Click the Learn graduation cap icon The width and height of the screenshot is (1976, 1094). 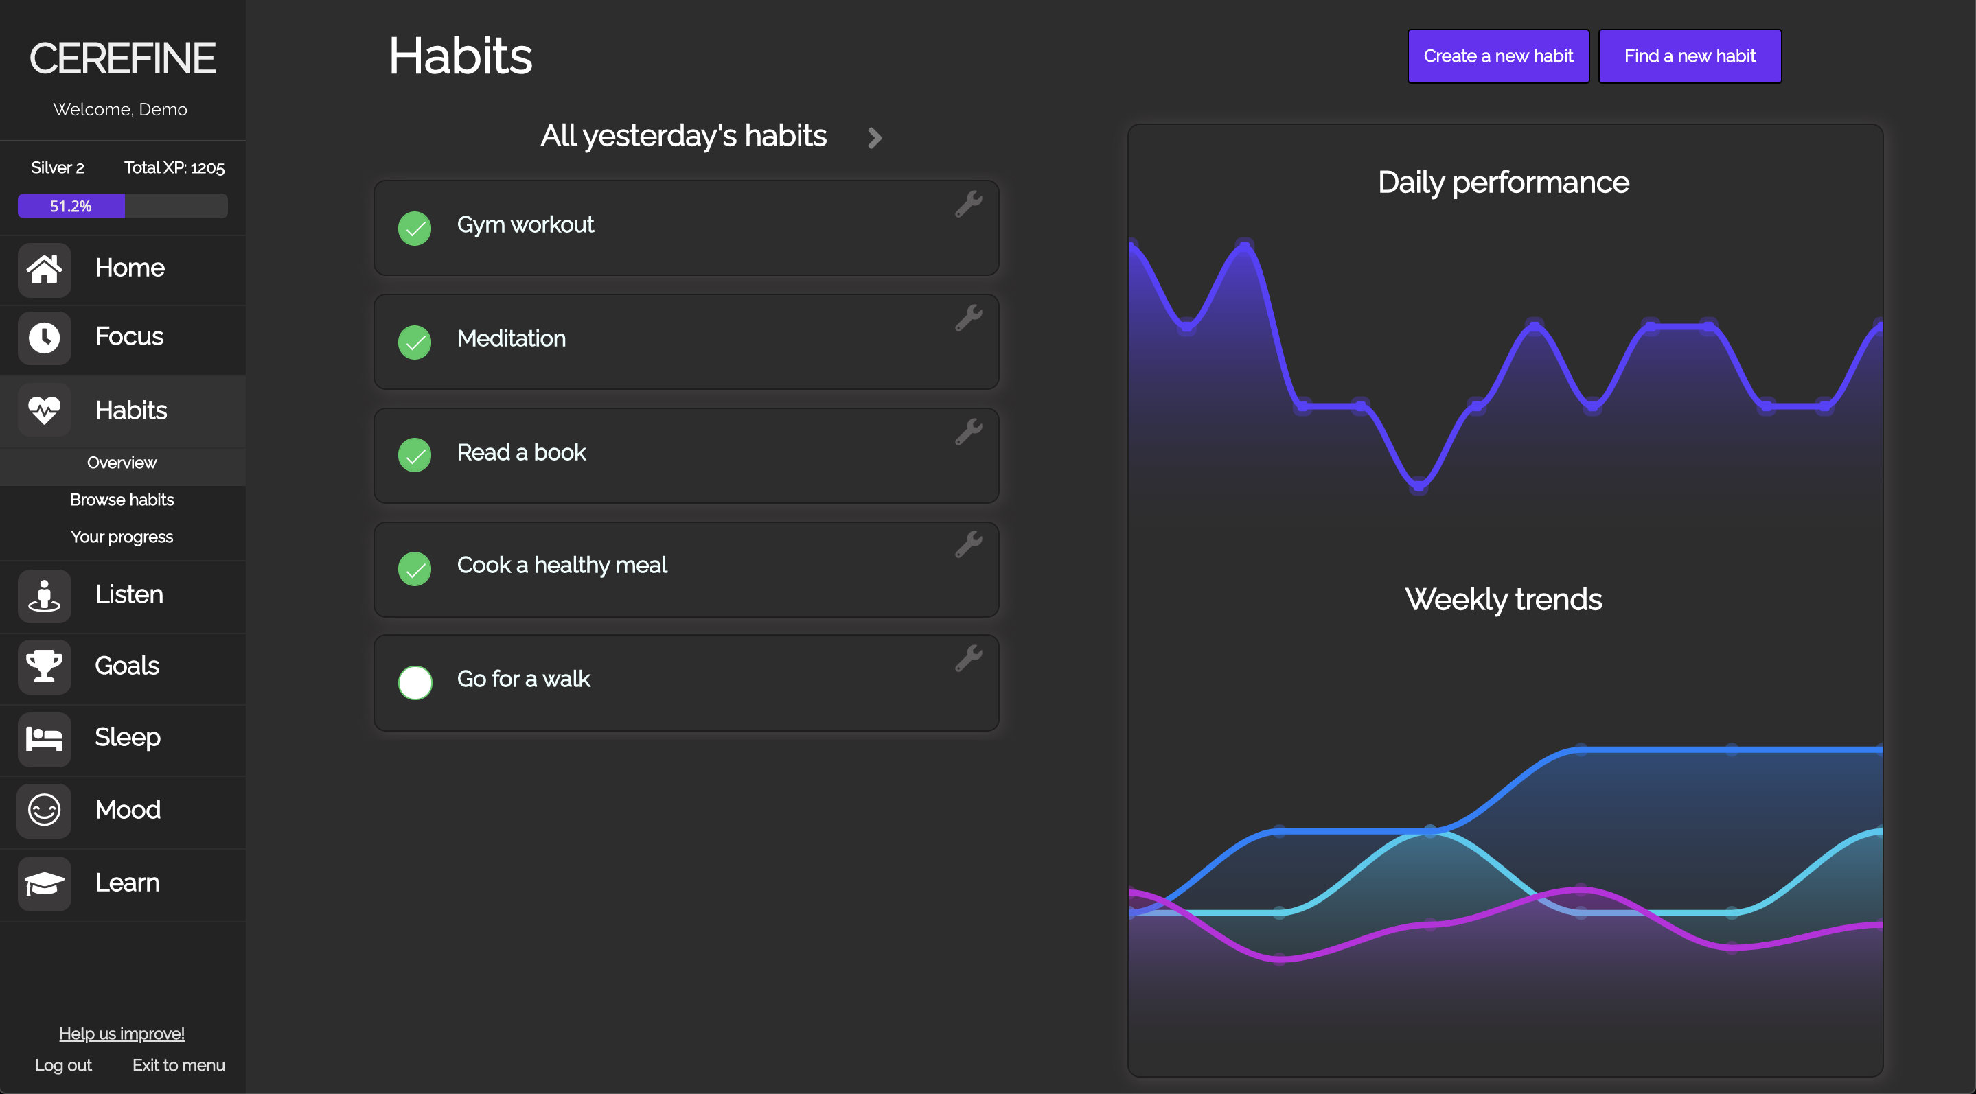[x=44, y=883]
